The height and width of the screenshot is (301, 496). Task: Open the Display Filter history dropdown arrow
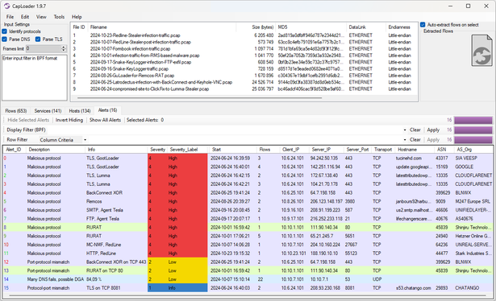[405, 130]
